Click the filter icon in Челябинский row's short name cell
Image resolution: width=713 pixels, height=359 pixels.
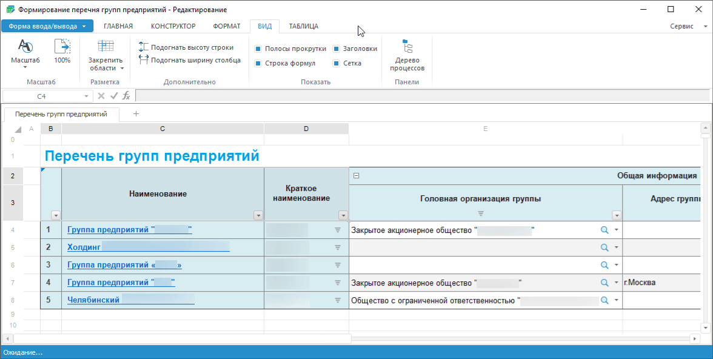click(x=337, y=300)
